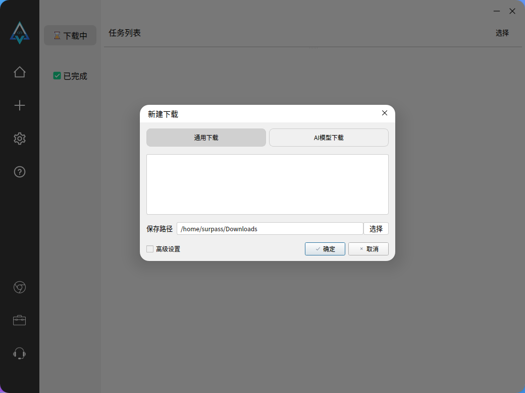Click the plus icon to add download
Screen dimensions: 525x393
(19, 105)
